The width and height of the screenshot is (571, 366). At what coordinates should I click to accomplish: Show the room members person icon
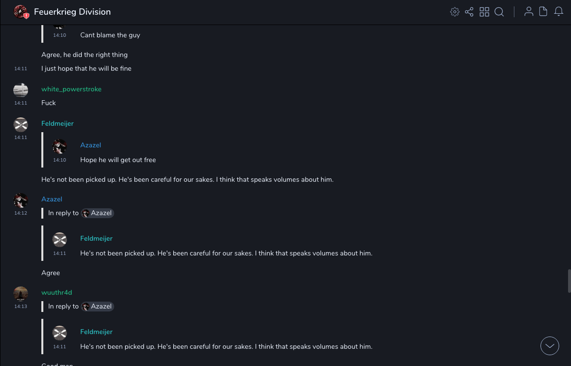(x=529, y=12)
